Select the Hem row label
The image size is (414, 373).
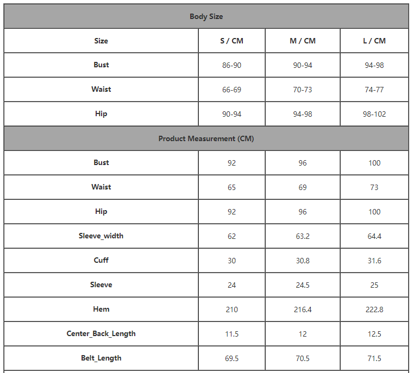pos(101,309)
